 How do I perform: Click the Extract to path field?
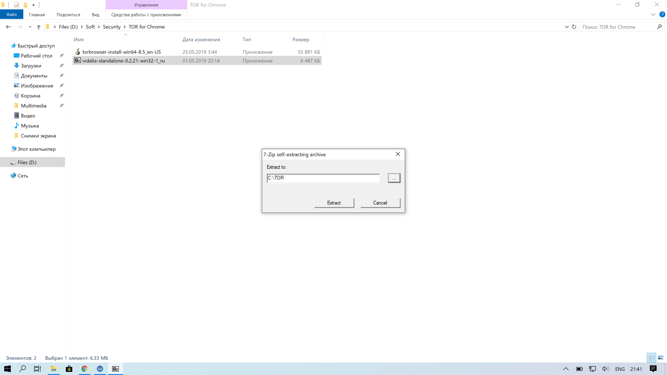point(323,178)
